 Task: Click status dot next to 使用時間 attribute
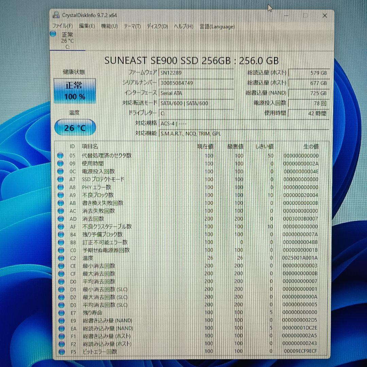[60, 164]
